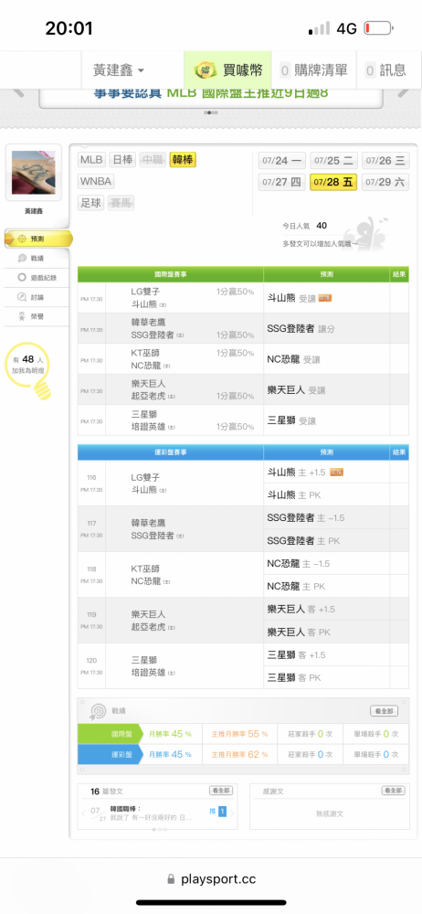Open the 購牌清單 link
The image size is (422, 914).
pyautogui.click(x=313, y=70)
